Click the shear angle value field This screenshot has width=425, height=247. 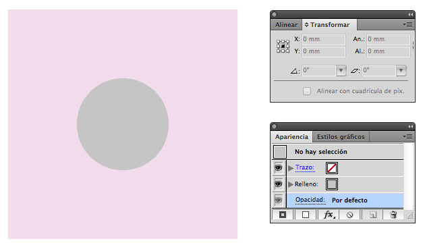[x=379, y=70]
